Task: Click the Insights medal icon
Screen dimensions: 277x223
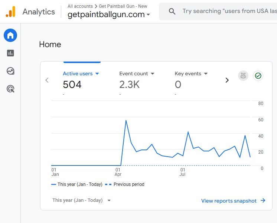Action: coord(243,76)
